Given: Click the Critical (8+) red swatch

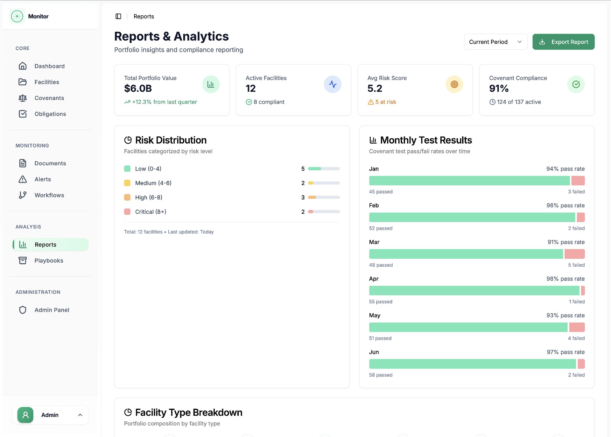Looking at the screenshot, I should tap(127, 211).
